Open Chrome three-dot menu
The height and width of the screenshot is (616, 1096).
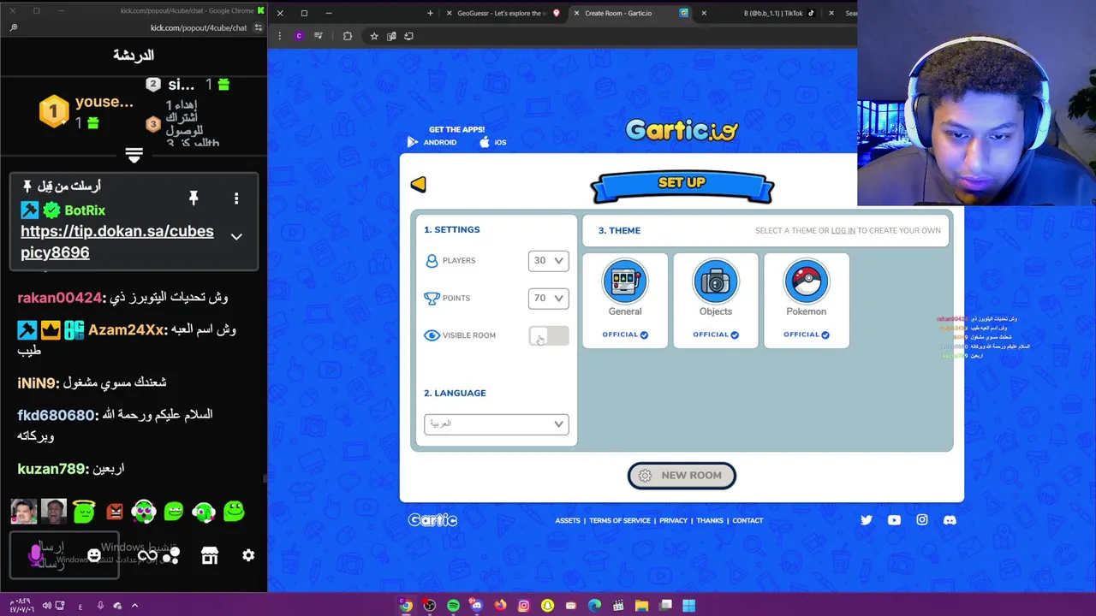279,36
